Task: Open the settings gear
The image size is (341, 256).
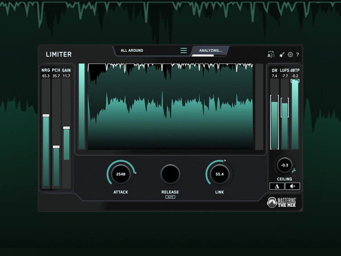Action: point(290,54)
